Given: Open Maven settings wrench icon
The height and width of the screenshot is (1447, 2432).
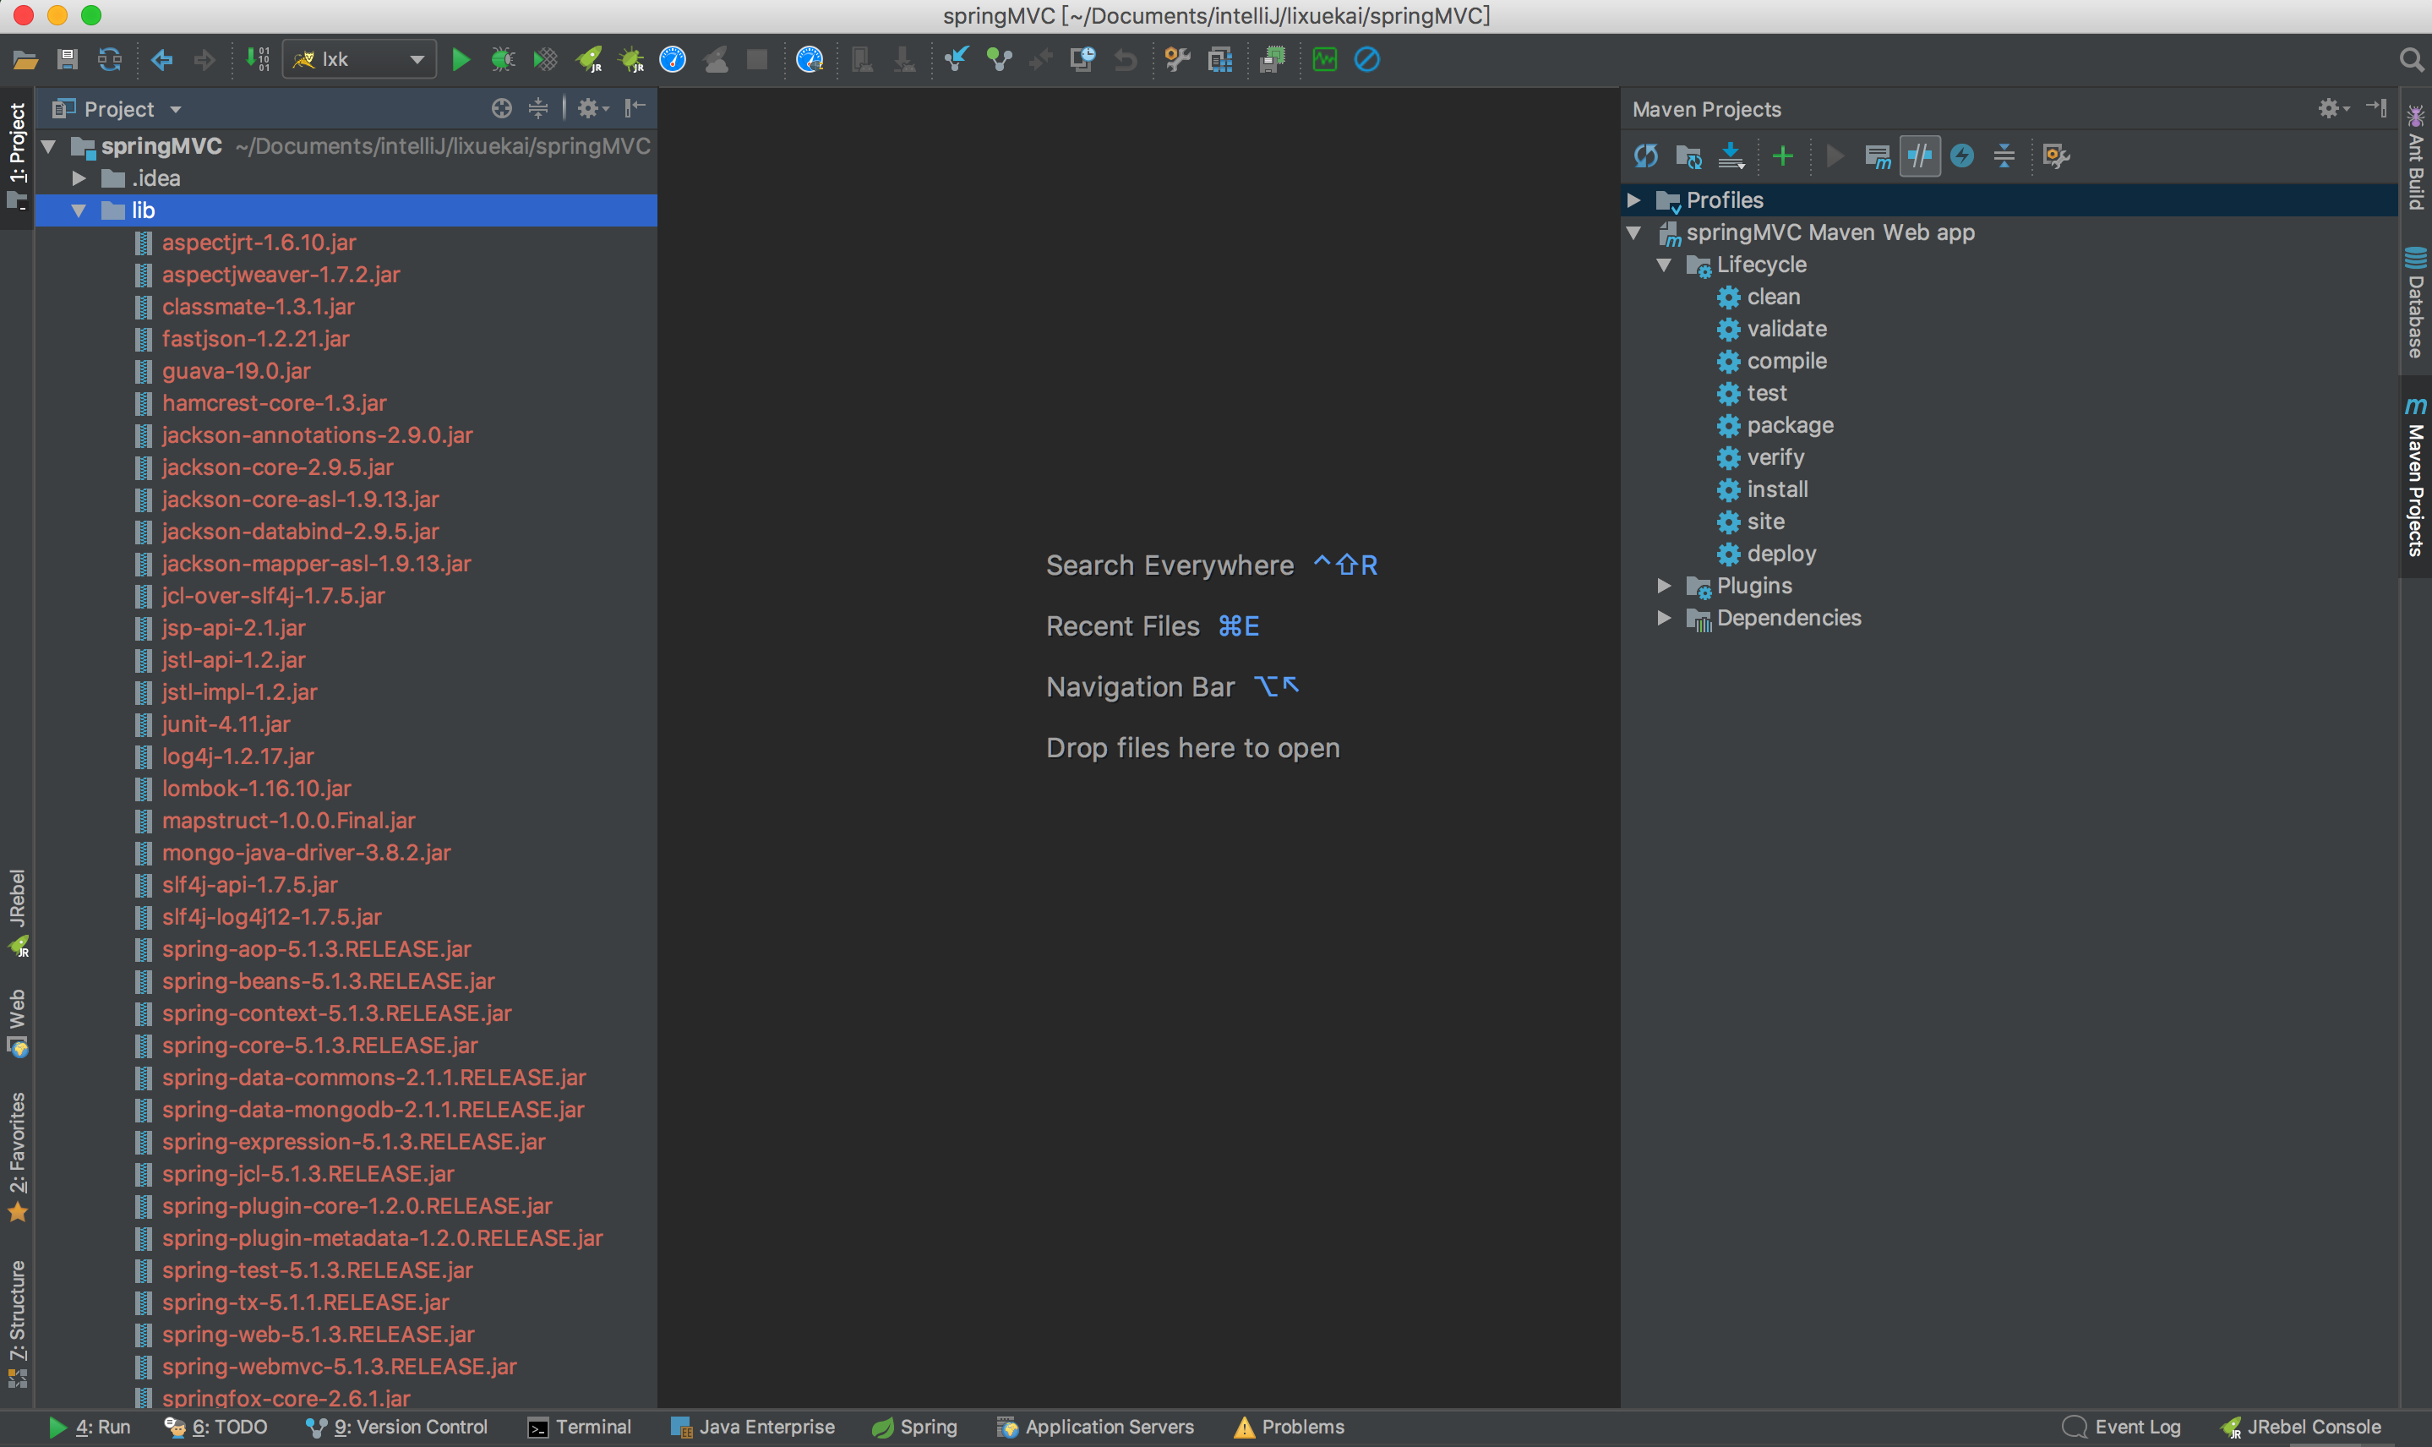Looking at the screenshot, I should tap(2056, 156).
